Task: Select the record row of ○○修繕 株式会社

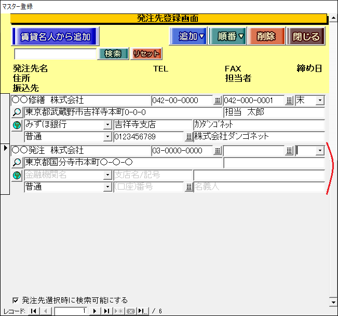Action: tap(5, 119)
